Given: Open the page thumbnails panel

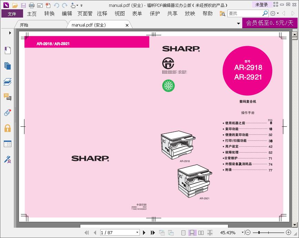Looking at the screenshot, I should click(x=8, y=66).
